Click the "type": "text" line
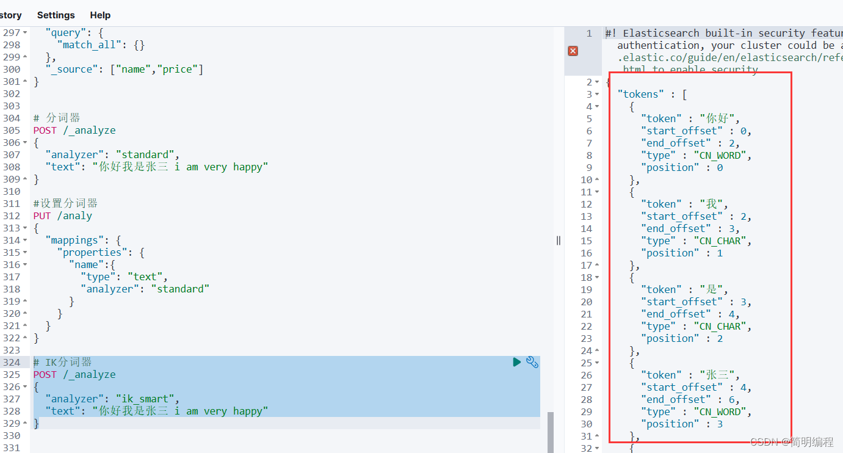 point(125,277)
